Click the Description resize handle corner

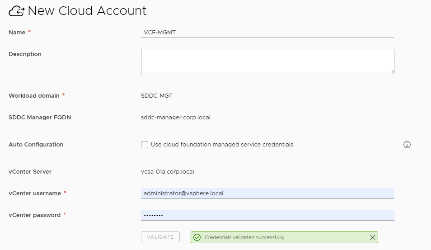tap(392, 71)
